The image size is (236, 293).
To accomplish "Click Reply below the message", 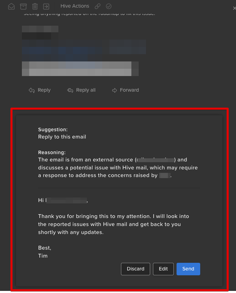I will (40, 90).
